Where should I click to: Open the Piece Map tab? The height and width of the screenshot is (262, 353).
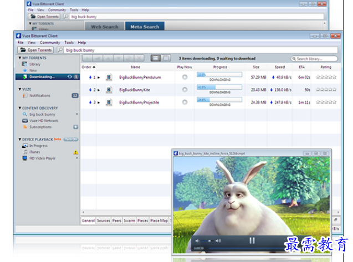[x=159, y=220]
